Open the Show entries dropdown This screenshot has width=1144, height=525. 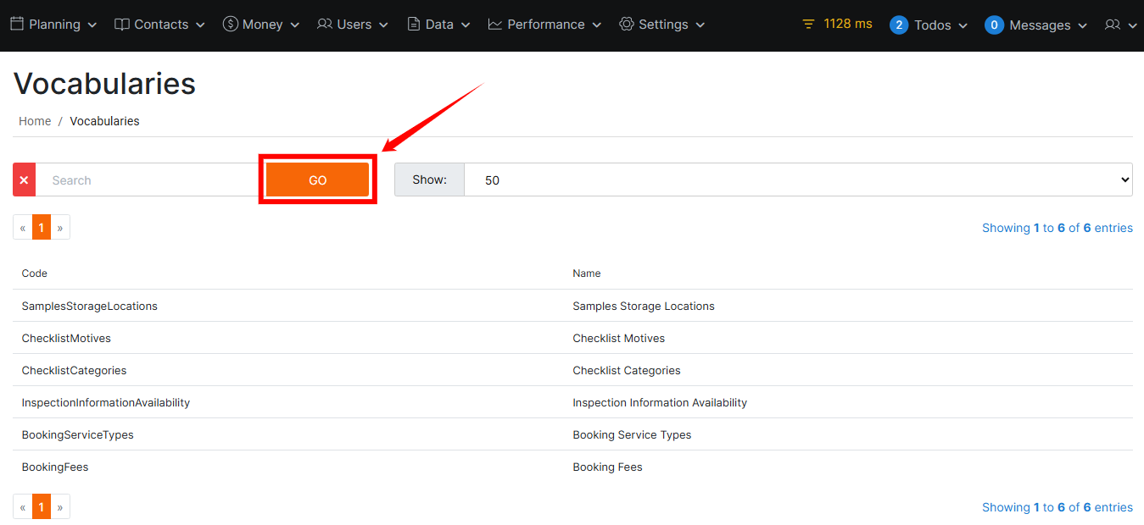(x=797, y=180)
